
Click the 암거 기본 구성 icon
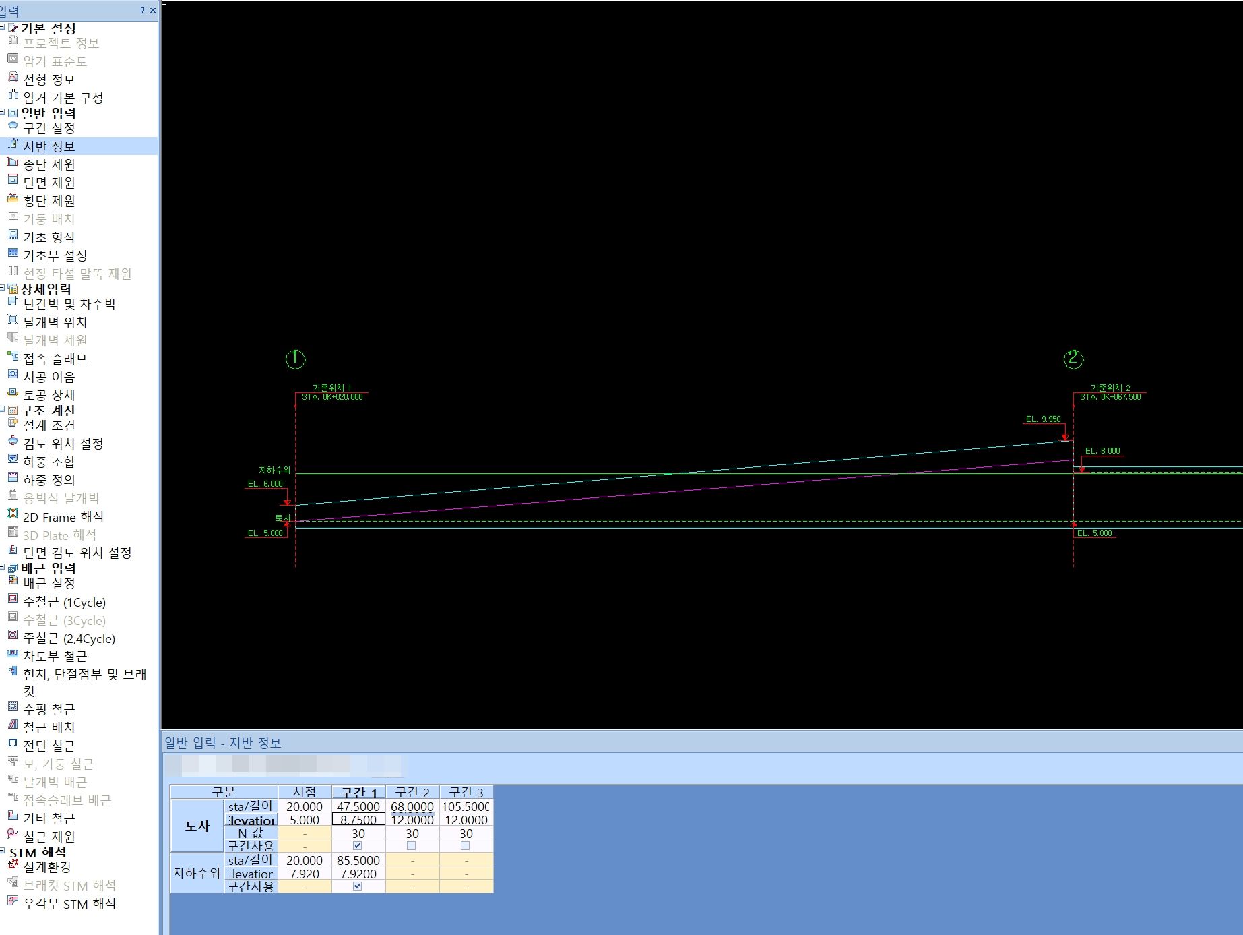pyautogui.click(x=13, y=94)
